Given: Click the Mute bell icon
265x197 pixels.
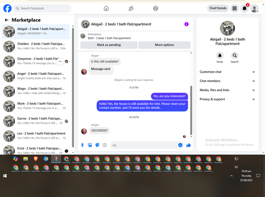Looking at the screenshot, I should (x=220, y=56).
